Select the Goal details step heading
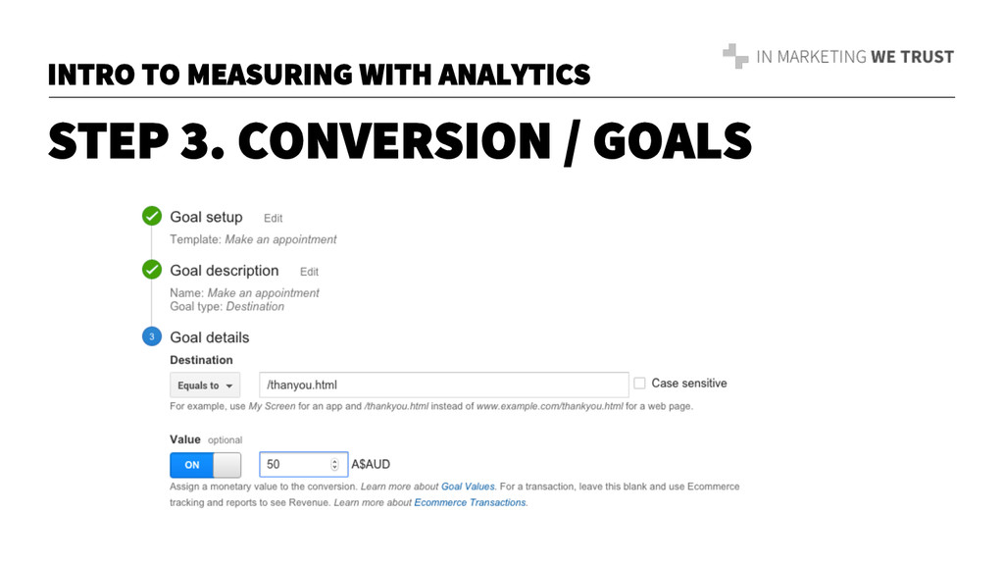1004x565 pixels. [209, 337]
